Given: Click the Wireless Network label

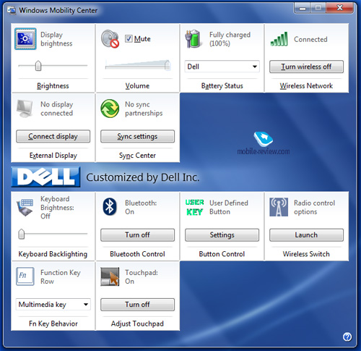Looking at the screenshot, I should click(306, 86).
